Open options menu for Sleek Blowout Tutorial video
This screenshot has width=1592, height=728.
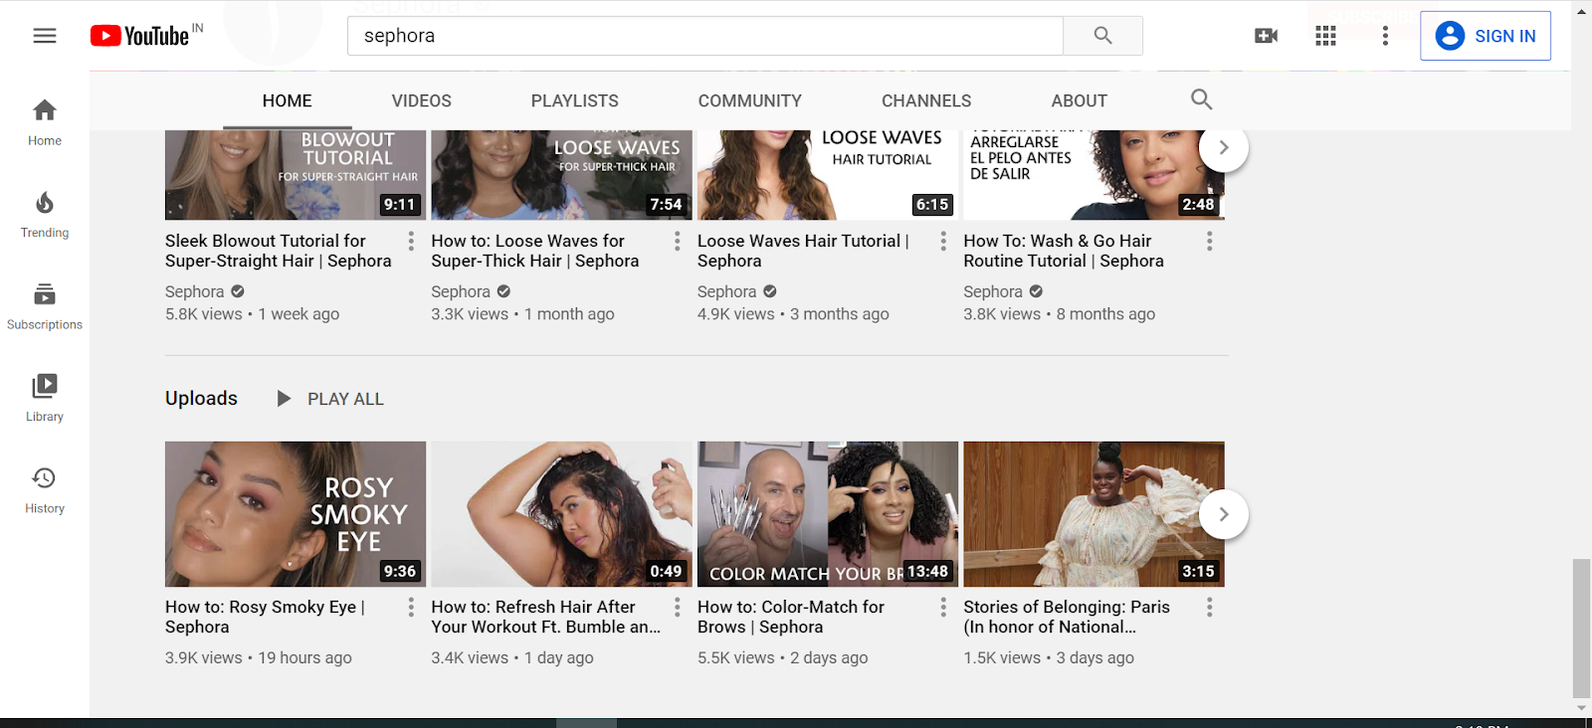(x=411, y=241)
